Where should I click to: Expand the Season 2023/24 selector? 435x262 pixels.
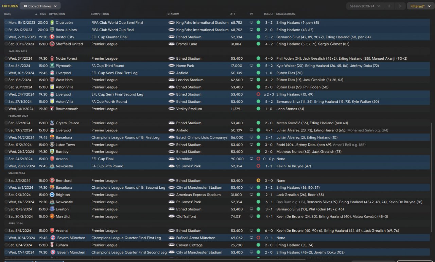365,6
